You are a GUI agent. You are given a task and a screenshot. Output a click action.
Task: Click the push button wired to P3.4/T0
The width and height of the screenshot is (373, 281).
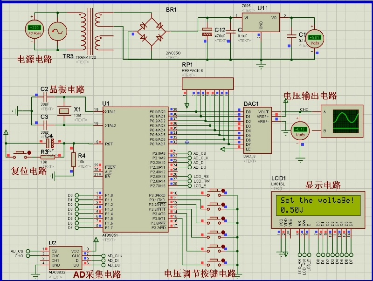pyautogui.click(x=215, y=248)
